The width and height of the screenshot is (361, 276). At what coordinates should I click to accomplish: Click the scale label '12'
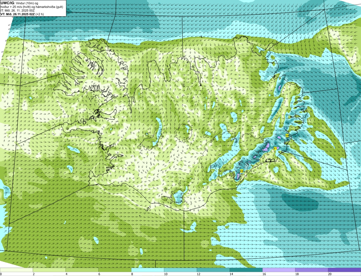click(x=198, y=274)
